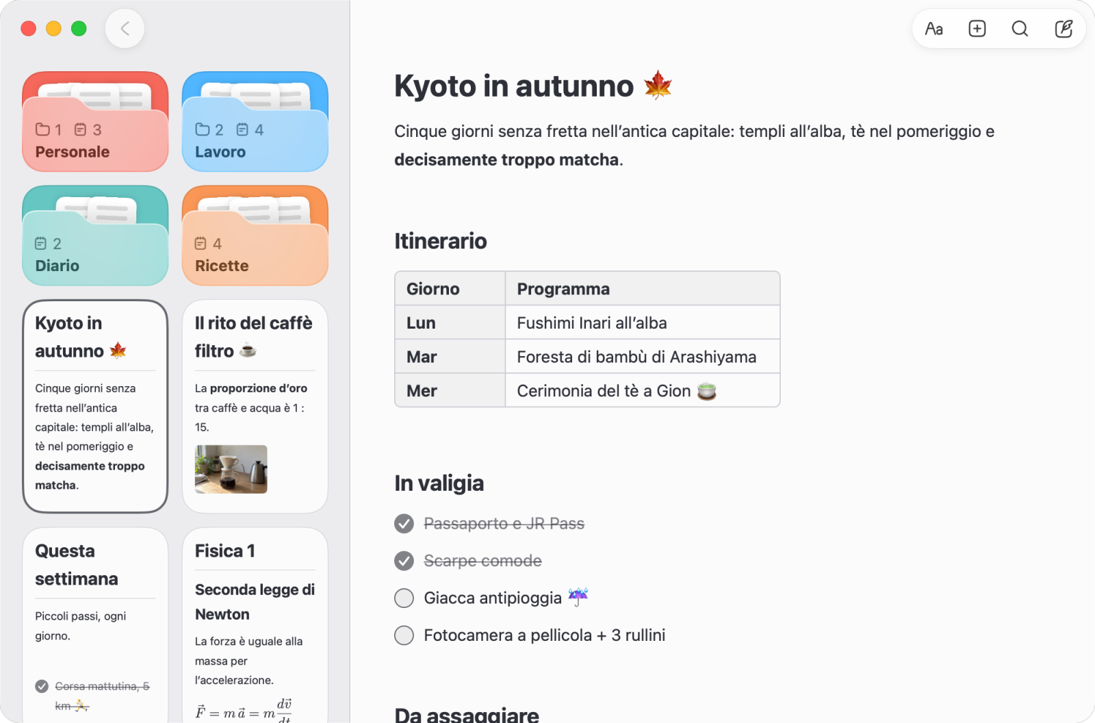Open the text format (Aa) options

pyautogui.click(x=933, y=29)
